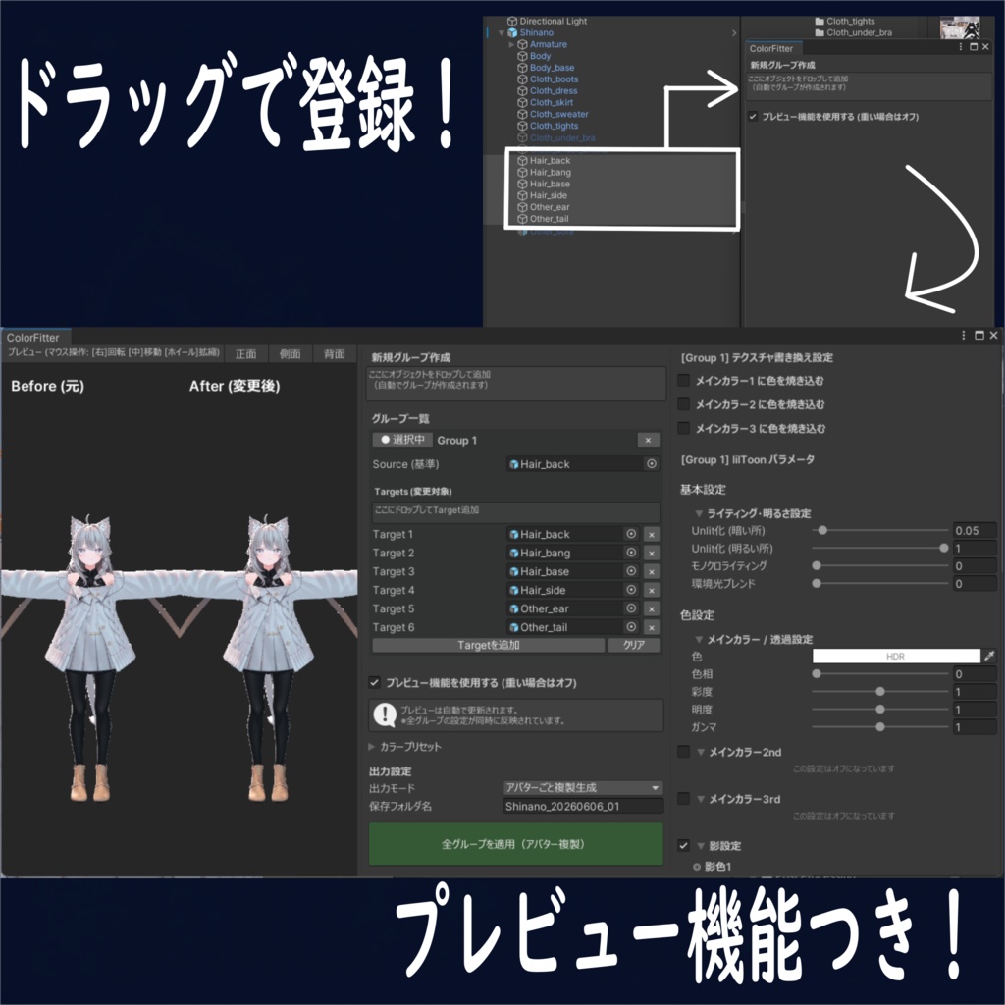Open kebab menu of small ColorFitter panel
Viewport: 1005px width, 1005px height.
point(960,47)
